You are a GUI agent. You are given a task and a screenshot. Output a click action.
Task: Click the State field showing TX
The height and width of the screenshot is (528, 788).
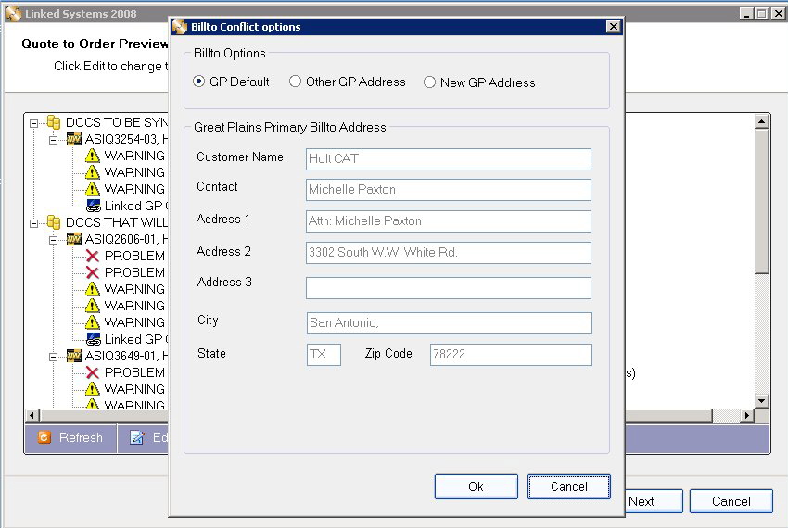tap(324, 355)
